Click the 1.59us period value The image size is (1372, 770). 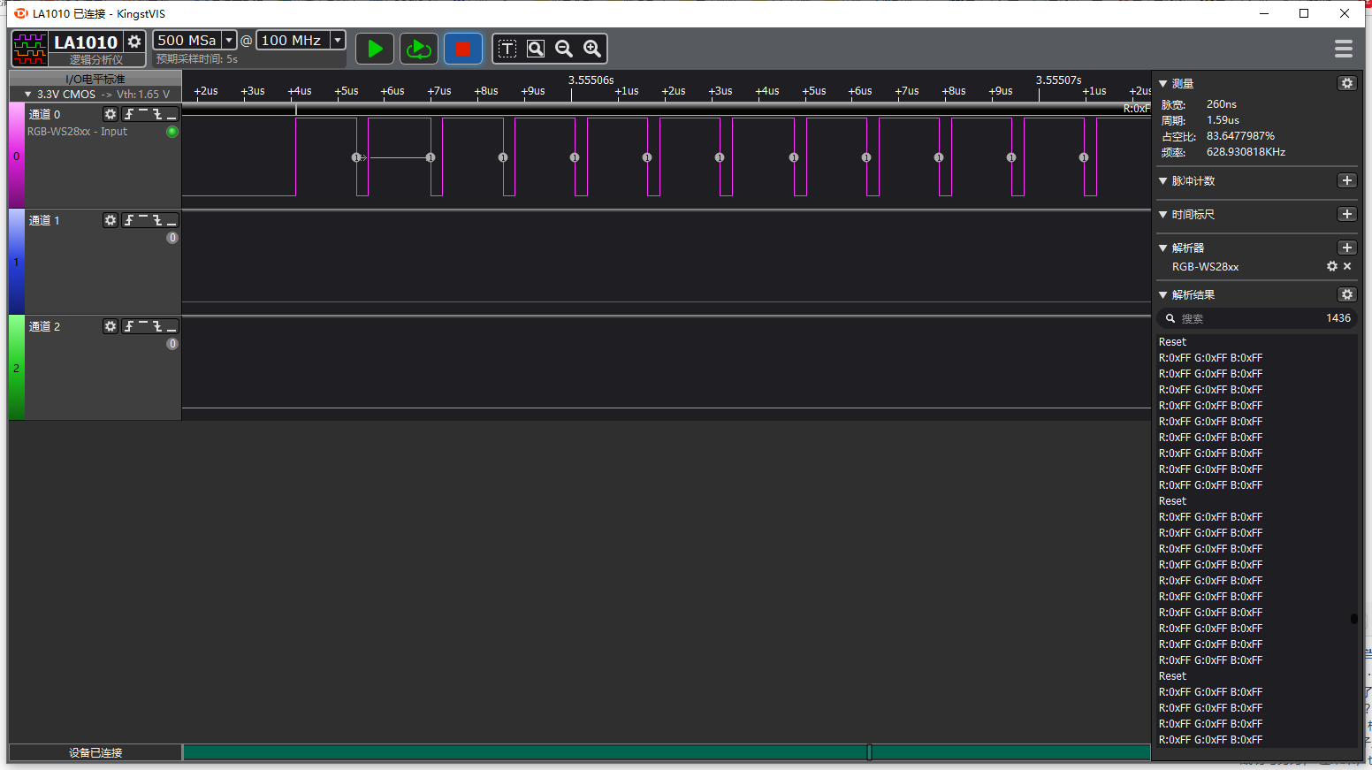tap(1223, 120)
